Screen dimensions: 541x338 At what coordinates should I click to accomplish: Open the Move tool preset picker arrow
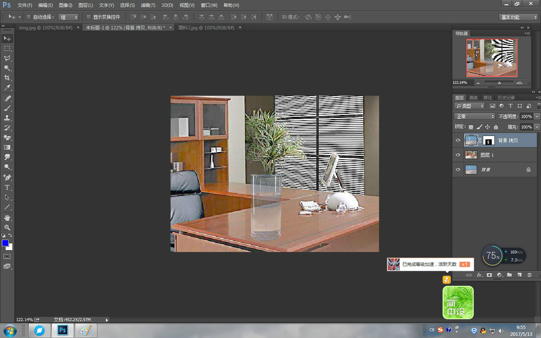click(x=20, y=17)
